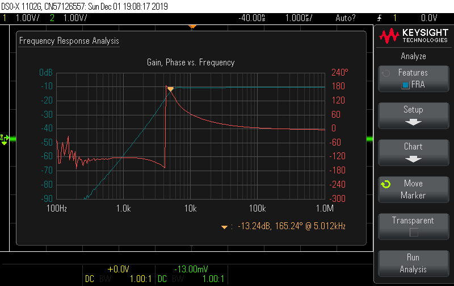Click the 1.000 timebase setting in top bar
Screen dimensions: 454x286
(298, 18)
